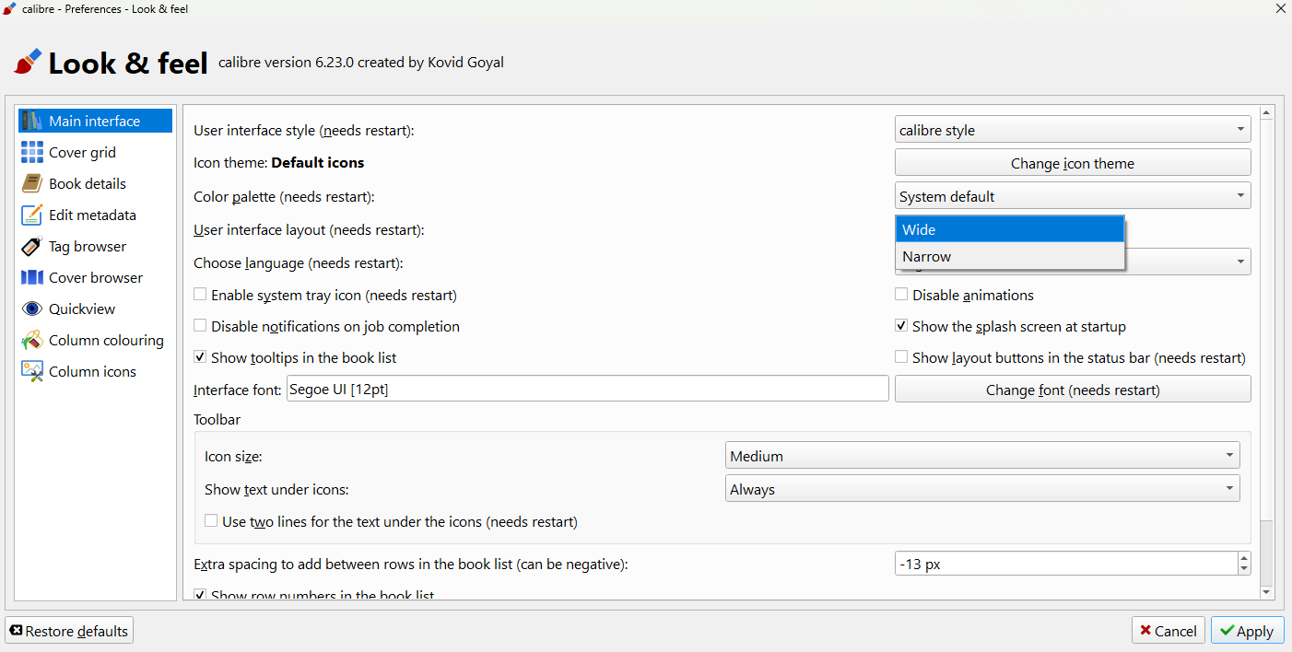Enable system tray icon checkbox
1292x652 pixels.
pyautogui.click(x=200, y=295)
